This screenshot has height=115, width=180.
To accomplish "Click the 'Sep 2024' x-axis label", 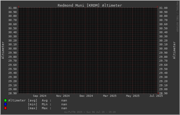I will [40, 96].
